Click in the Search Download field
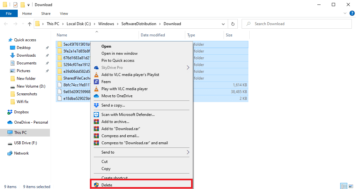 (296, 24)
